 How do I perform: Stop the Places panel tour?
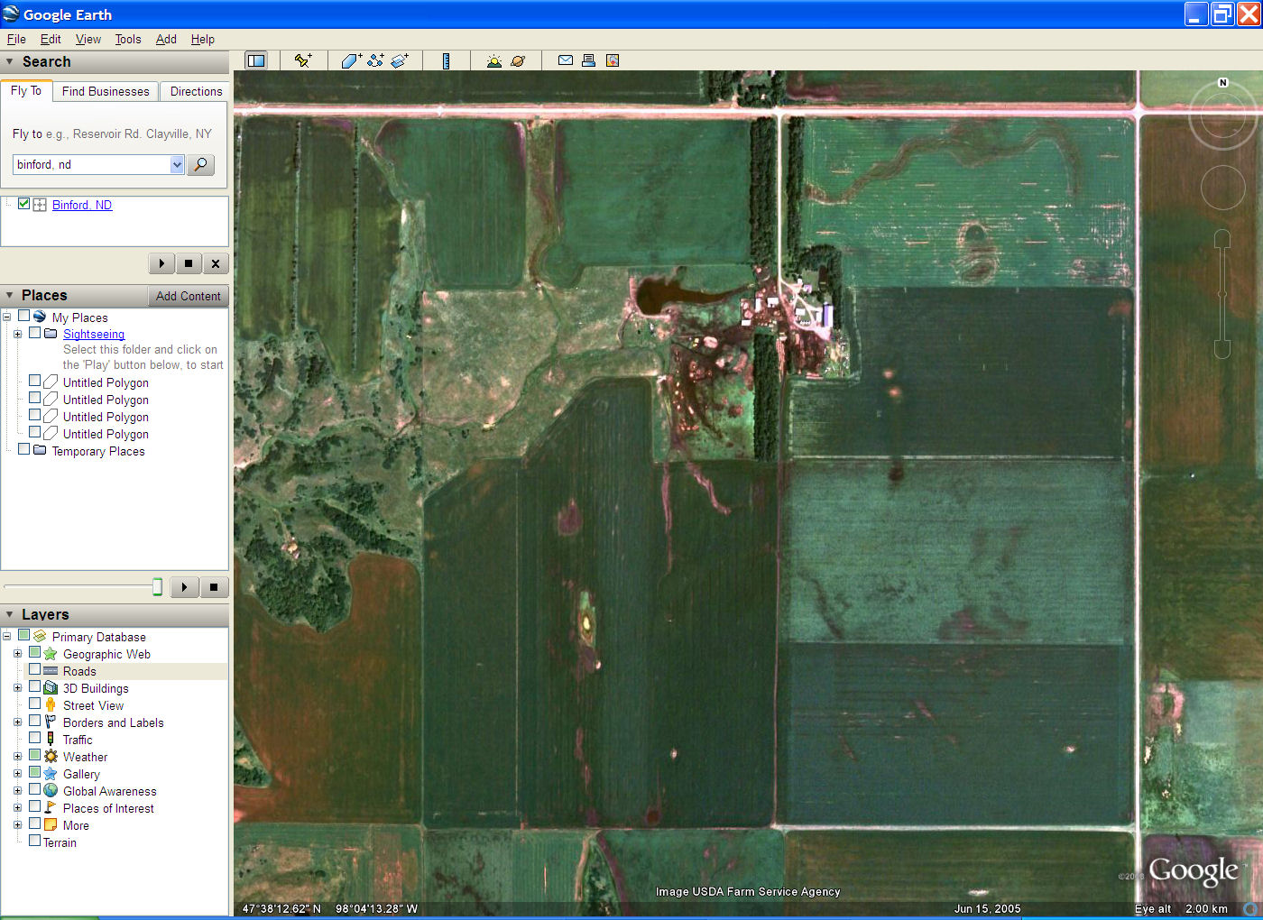(214, 587)
